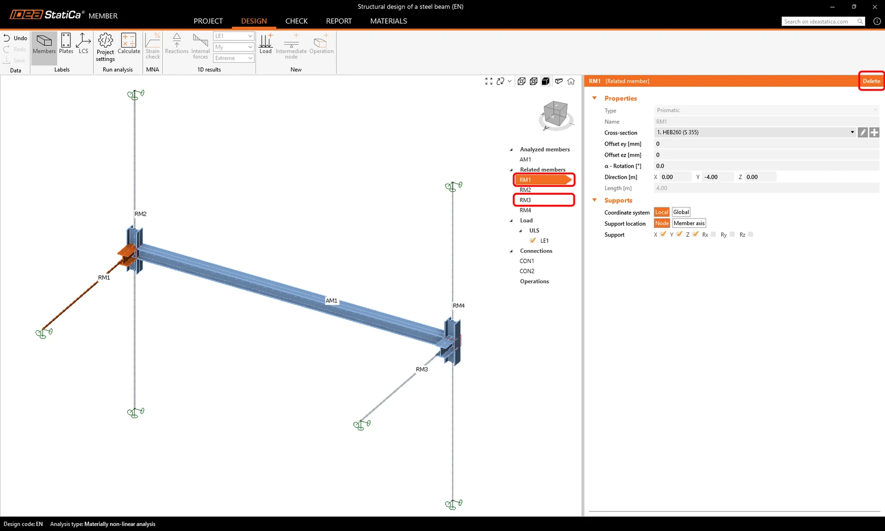Uncheck the X support checkbox
The width and height of the screenshot is (885, 531).
click(x=663, y=234)
